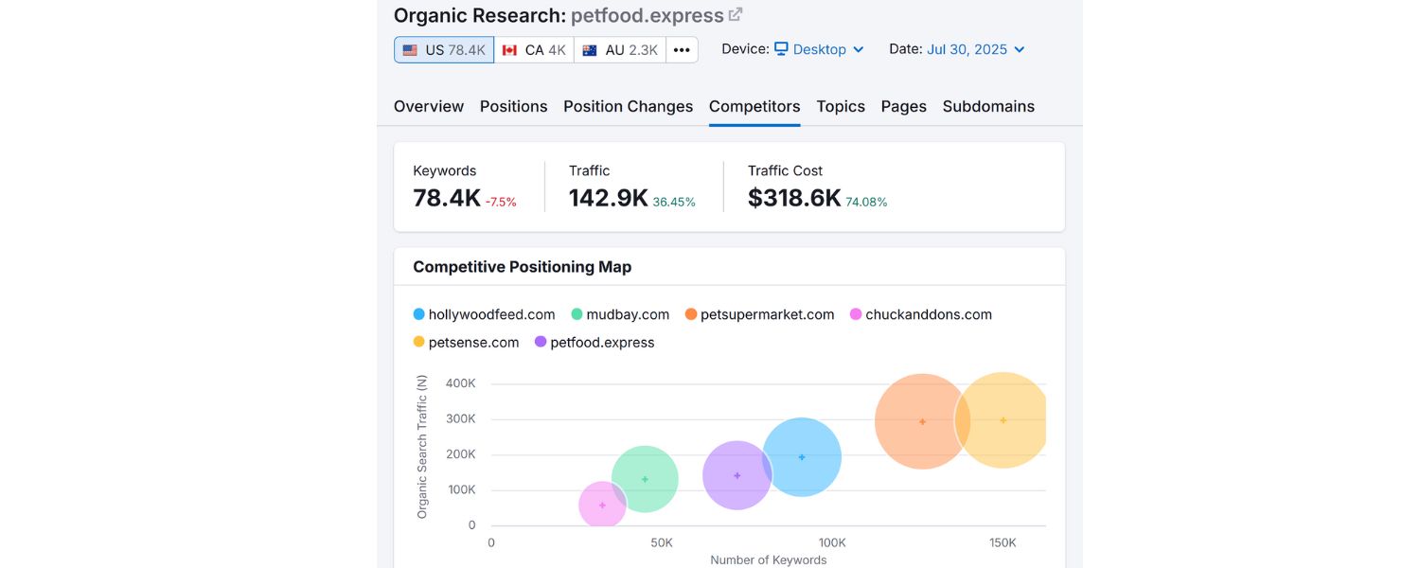Choose the Australia flag database
The width and height of the screenshot is (1420, 568).
point(620,50)
